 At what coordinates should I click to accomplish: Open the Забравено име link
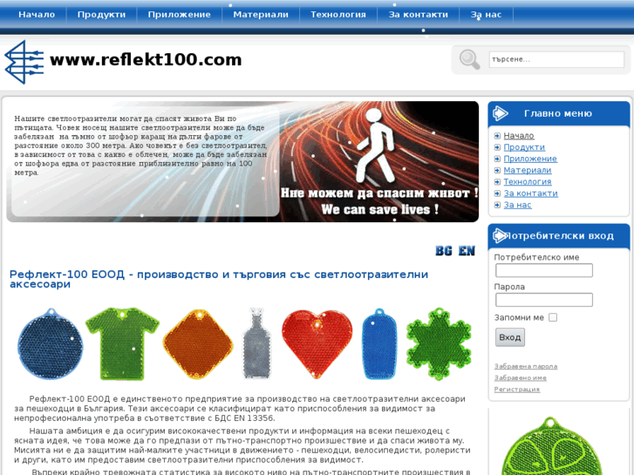[521, 378]
